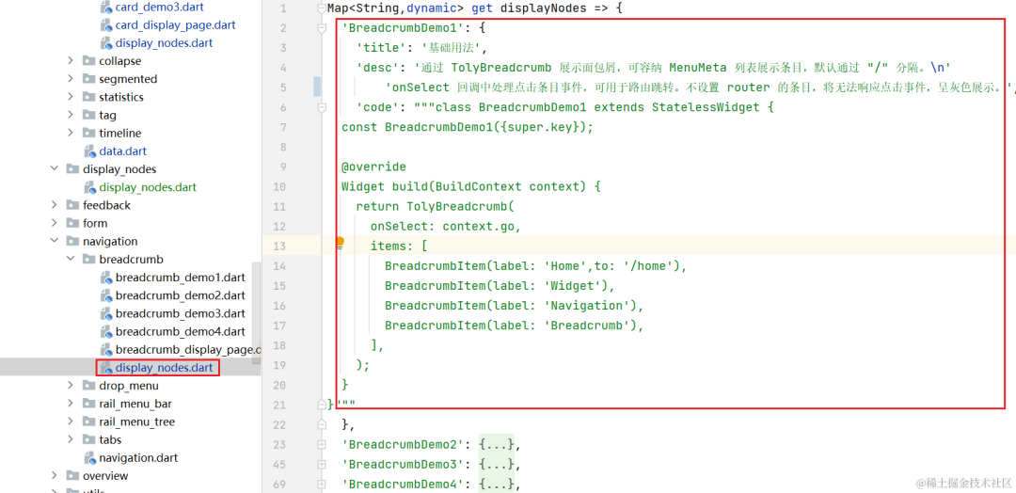Expand the statistics folder
The height and width of the screenshot is (493, 1016).
pos(71,97)
